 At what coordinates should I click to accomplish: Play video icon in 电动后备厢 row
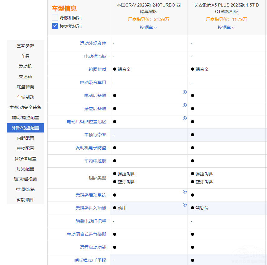[184, 92]
